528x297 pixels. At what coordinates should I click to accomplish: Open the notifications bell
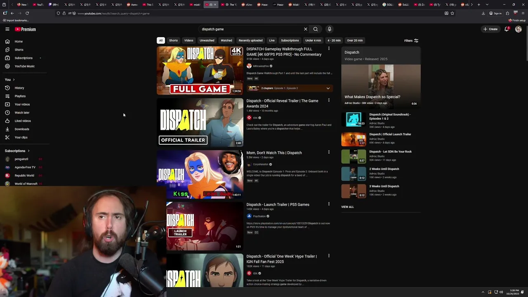(507, 29)
